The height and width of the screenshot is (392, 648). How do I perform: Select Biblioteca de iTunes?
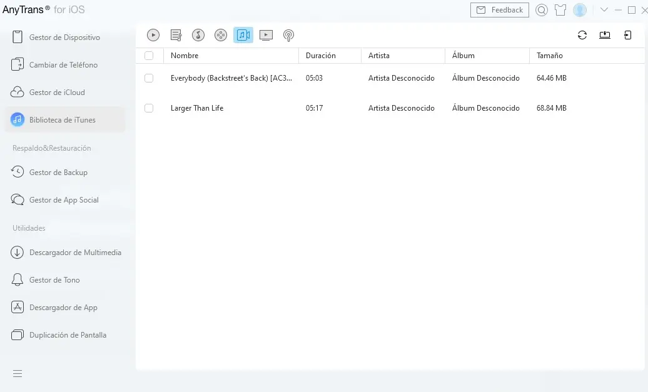click(x=64, y=120)
